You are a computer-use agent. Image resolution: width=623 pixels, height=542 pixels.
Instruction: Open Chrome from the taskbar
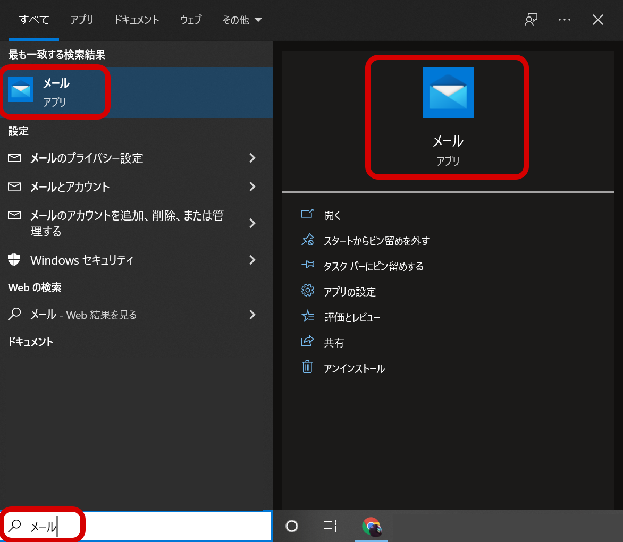click(372, 526)
